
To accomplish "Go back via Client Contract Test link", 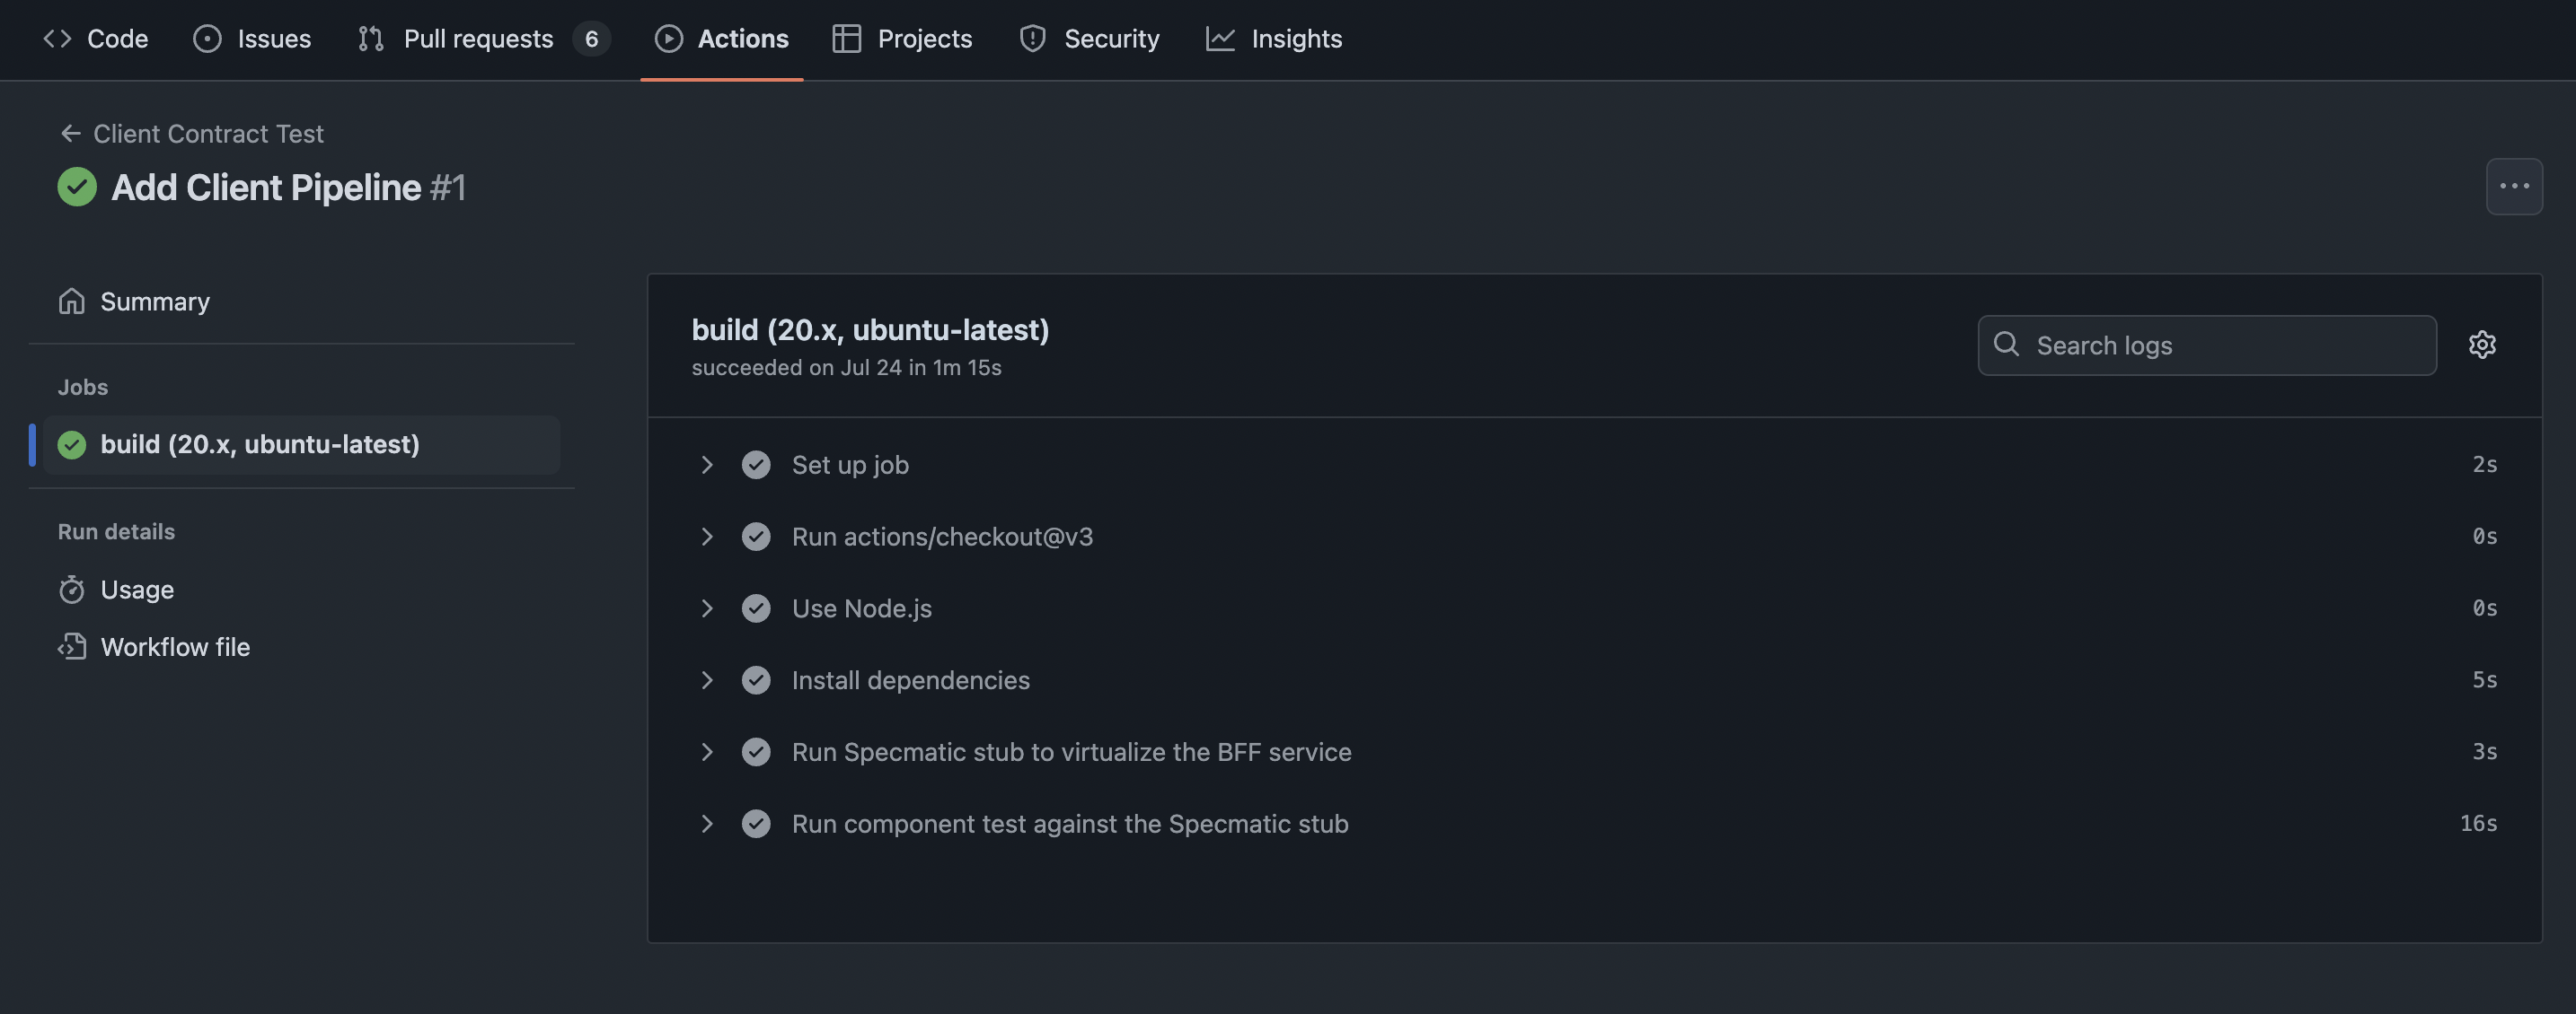I will coord(208,133).
